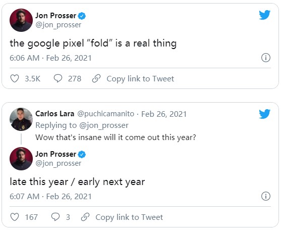
Task: Click the Twitter bird logo in first tweet
Action: pos(264,15)
